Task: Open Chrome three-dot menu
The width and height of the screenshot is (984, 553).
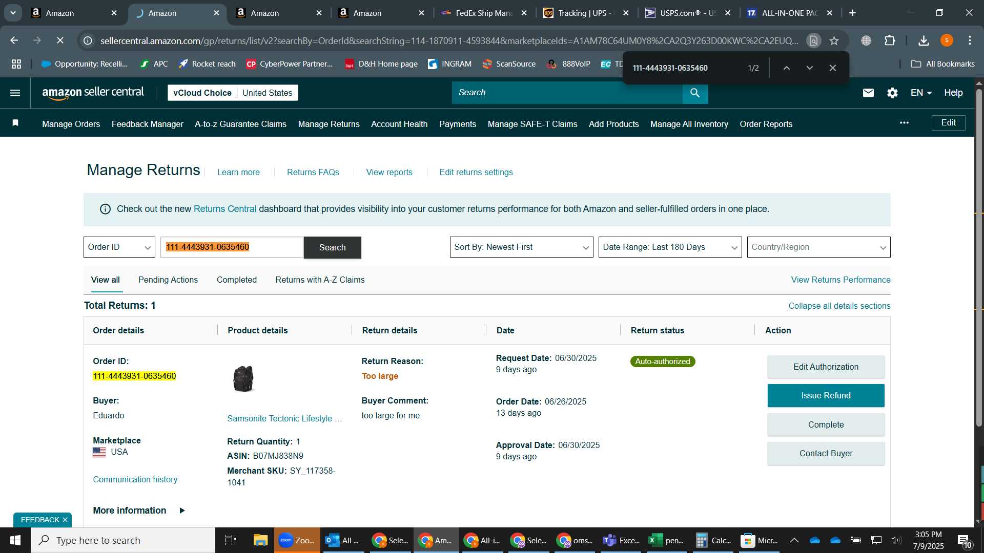Action: click(970, 40)
